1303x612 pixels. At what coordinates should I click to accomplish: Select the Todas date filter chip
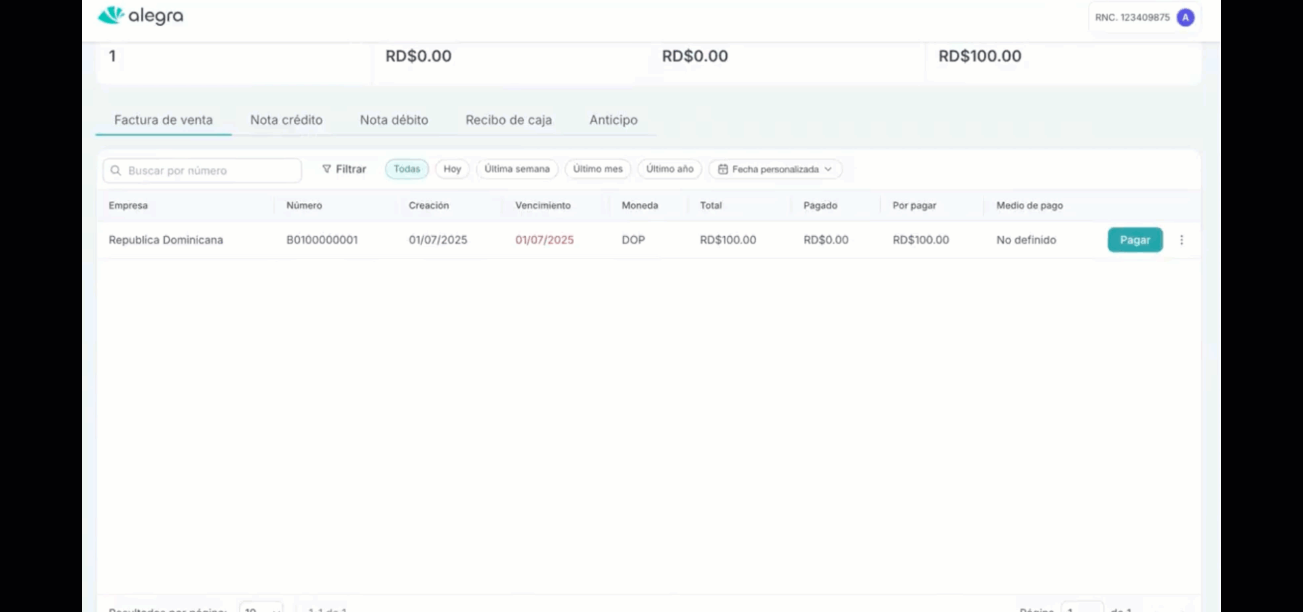(x=407, y=169)
